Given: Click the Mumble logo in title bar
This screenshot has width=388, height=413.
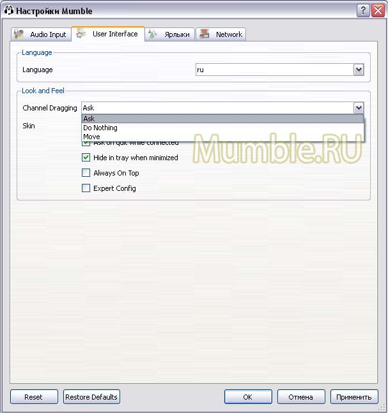Looking at the screenshot, I should point(9,10).
